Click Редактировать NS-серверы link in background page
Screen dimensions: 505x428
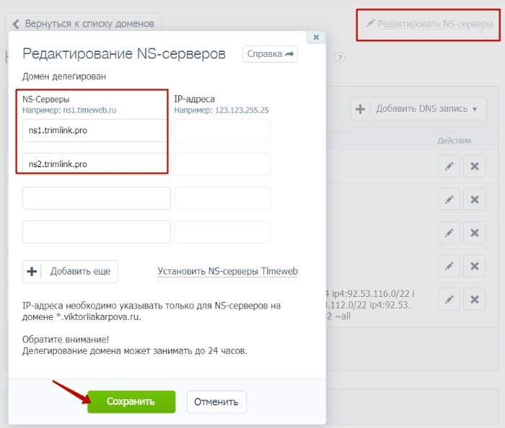430,24
